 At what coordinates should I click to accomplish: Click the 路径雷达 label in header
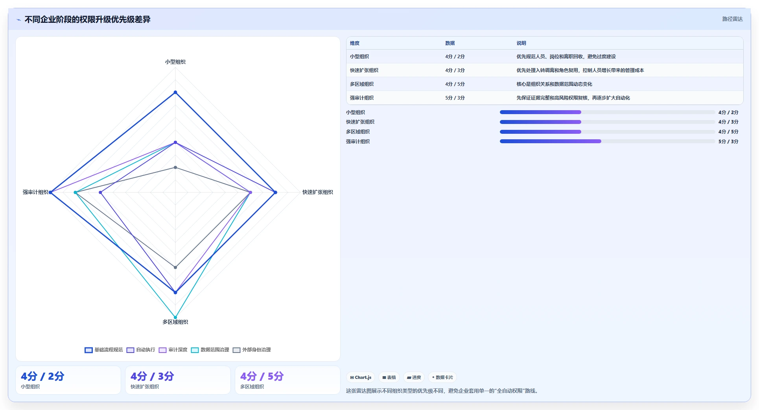pyautogui.click(x=732, y=19)
